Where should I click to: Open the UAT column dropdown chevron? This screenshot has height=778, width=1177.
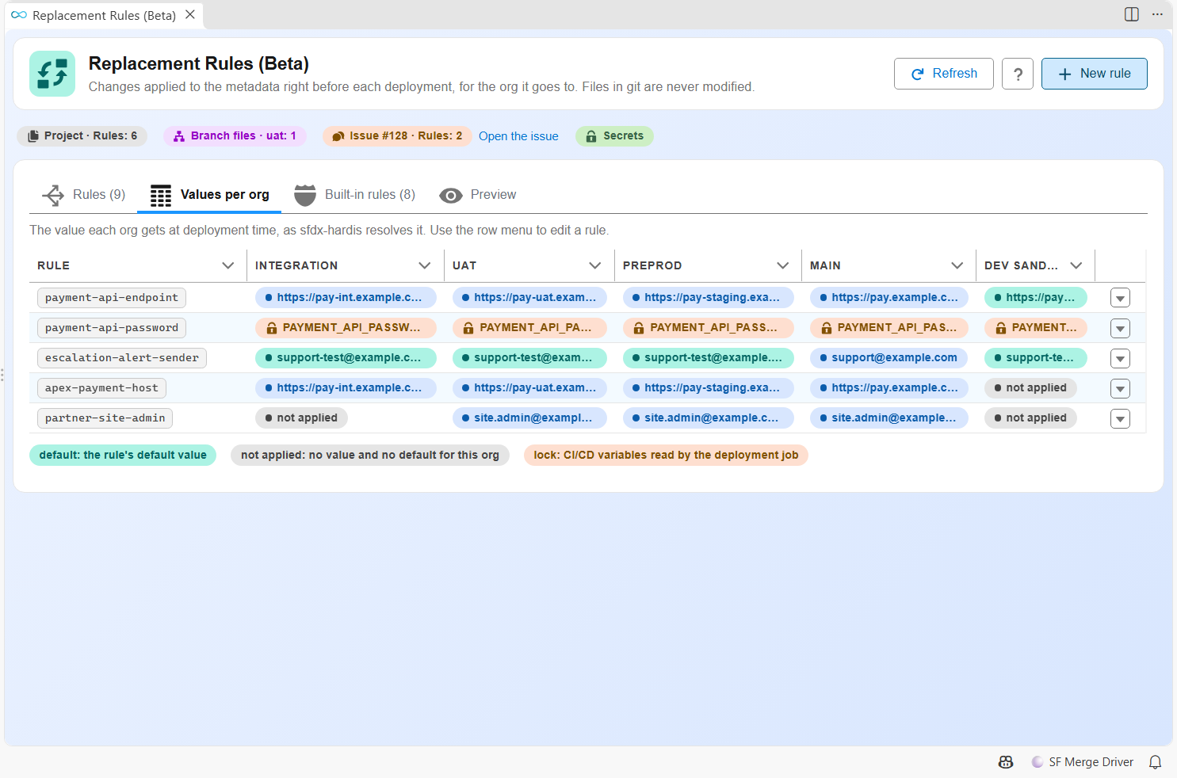coord(595,265)
